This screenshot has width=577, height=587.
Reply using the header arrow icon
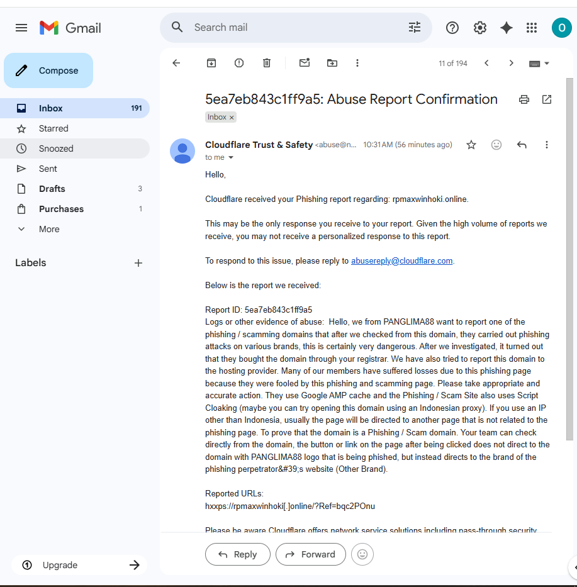point(522,145)
